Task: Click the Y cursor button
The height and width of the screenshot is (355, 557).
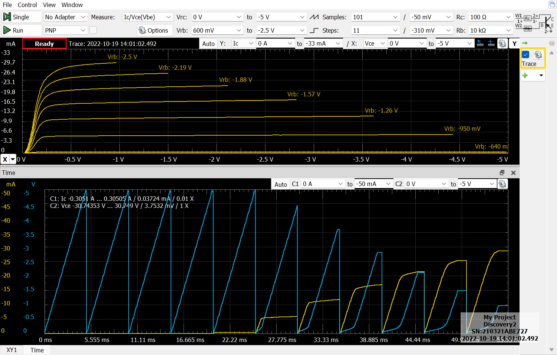Action: click(514, 43)
